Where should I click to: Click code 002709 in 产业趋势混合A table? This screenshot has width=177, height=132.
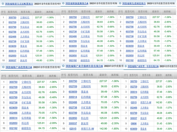tap(13, 87)
